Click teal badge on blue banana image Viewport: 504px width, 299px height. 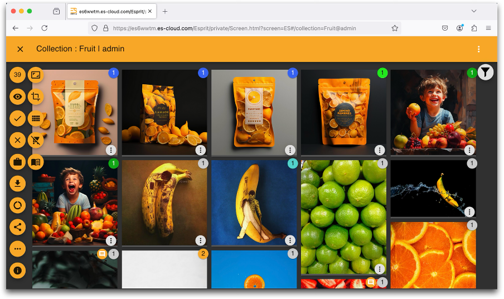(x=293, y=163)
